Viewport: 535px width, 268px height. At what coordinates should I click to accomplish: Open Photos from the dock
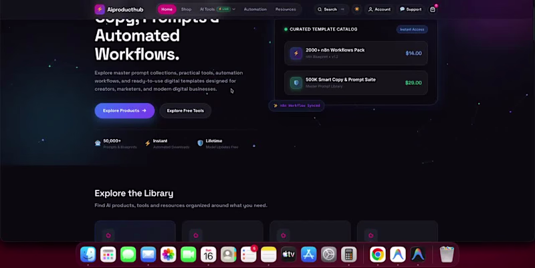(169, 255)
